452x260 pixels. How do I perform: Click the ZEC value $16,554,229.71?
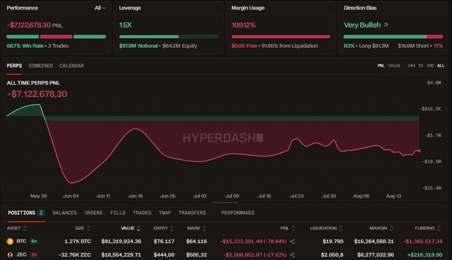click(x=121, y=255)
